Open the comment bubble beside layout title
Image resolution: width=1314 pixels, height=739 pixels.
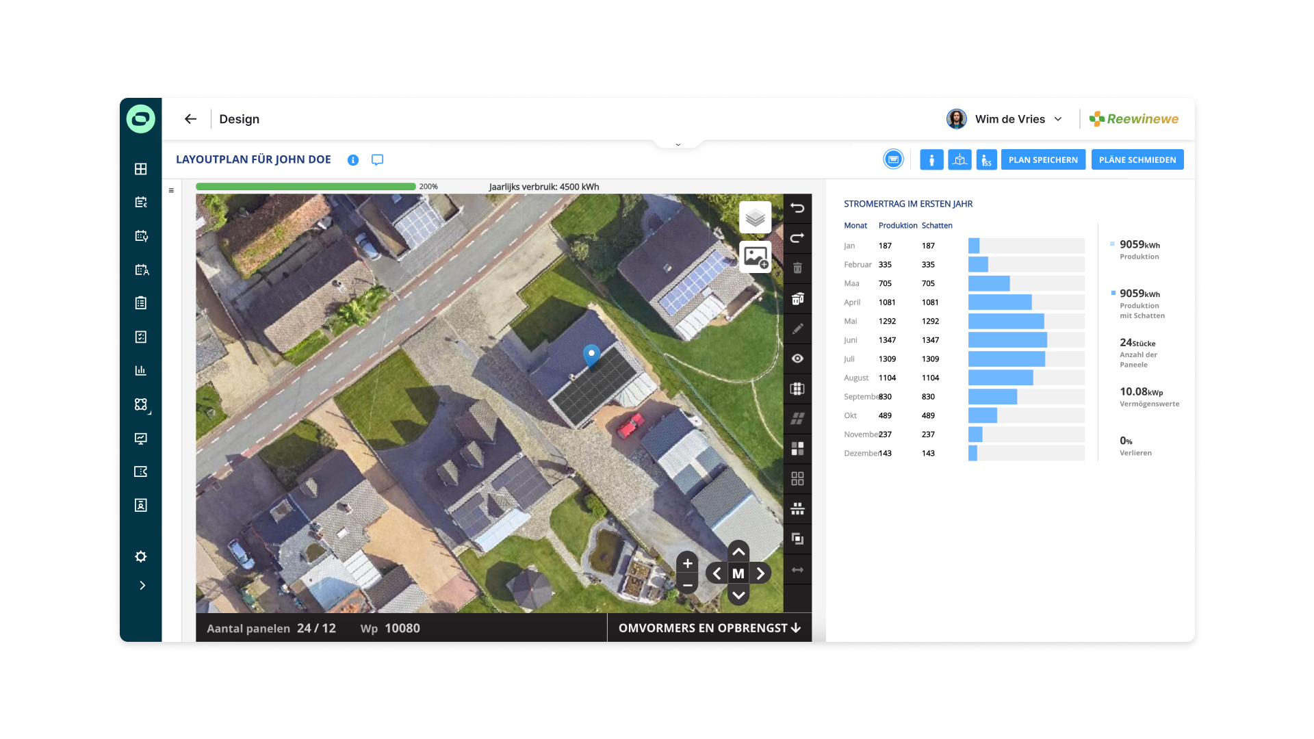377,160
